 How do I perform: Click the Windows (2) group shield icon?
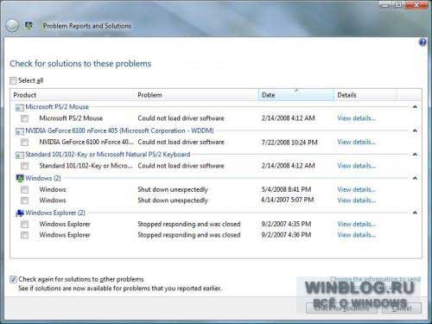pos(20,178)
